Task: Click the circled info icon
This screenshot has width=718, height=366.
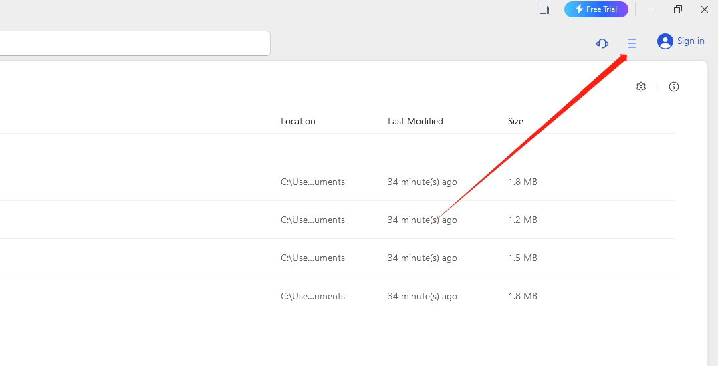Action: pyautogui.click(x=674, y=87)
